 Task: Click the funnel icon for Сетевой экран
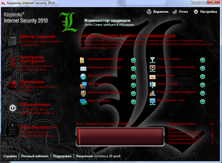(153, 60)
